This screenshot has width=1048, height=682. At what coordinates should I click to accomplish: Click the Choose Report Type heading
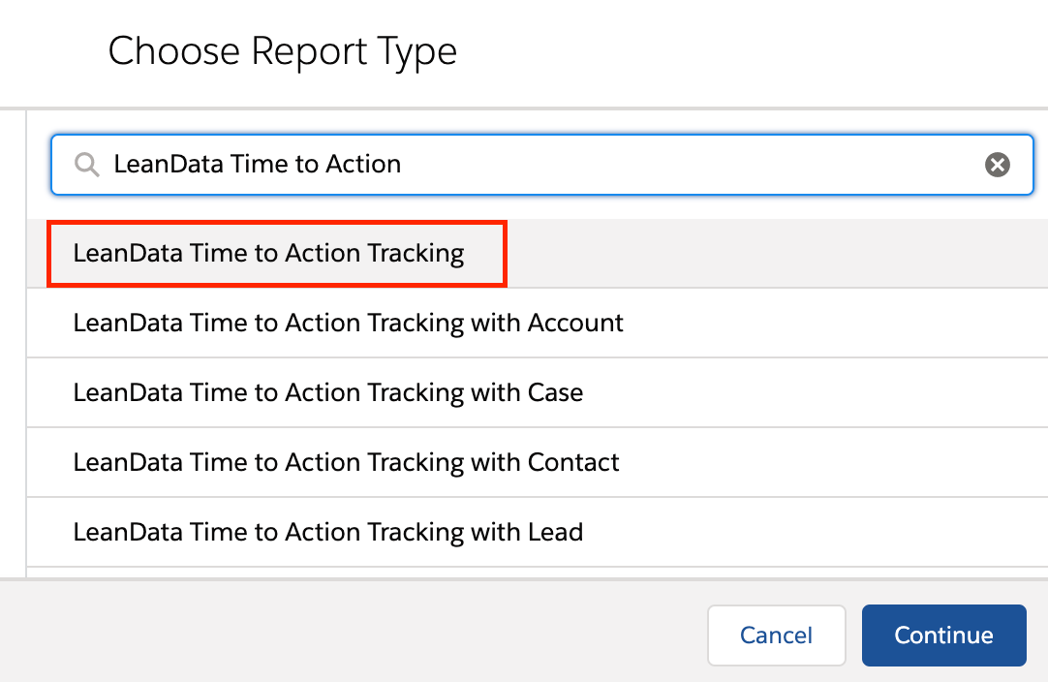click(x=282, y=51)
